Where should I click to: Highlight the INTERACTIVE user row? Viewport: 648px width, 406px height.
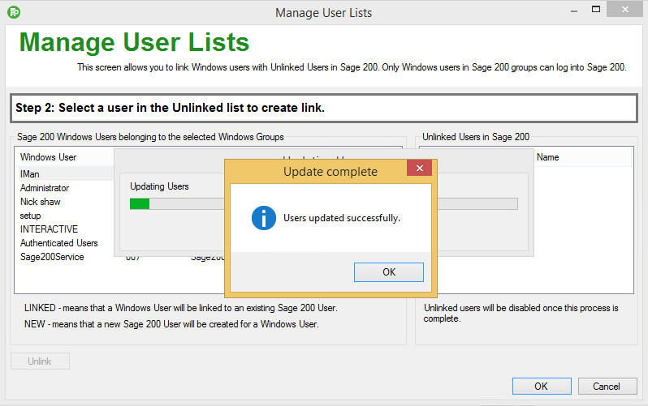(49, 229)
